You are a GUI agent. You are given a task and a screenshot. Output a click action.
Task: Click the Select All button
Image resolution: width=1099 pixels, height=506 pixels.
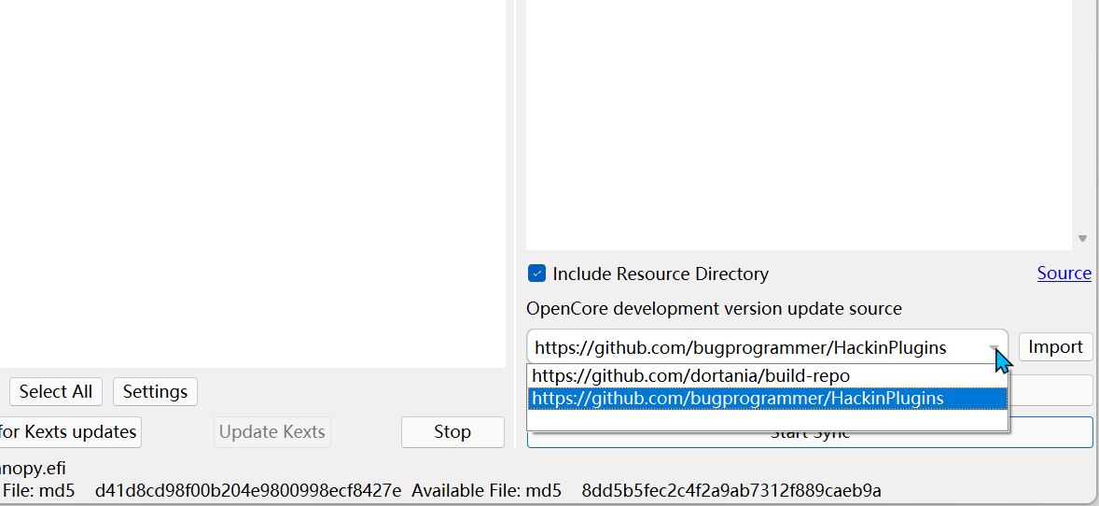55,391
